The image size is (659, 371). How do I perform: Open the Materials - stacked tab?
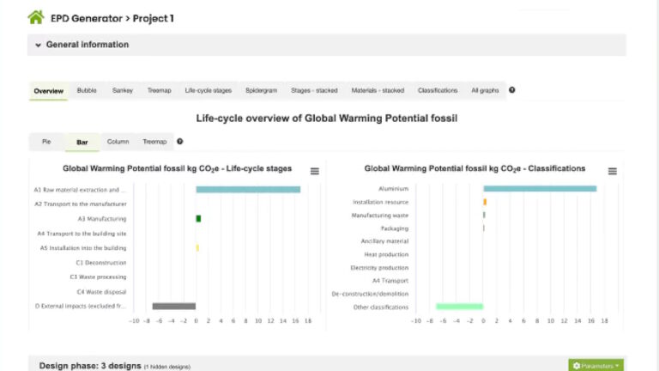(378, 90)
